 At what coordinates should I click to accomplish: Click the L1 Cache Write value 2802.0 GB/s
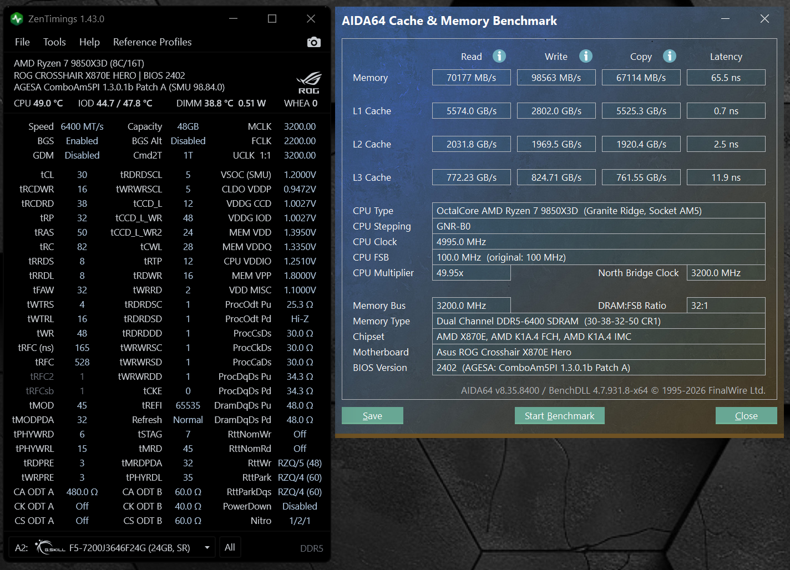pos(556,111)
